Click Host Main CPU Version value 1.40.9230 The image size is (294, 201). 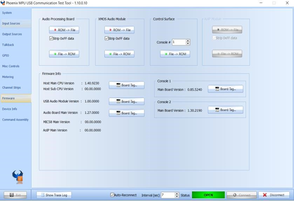[x=92, y=83]
